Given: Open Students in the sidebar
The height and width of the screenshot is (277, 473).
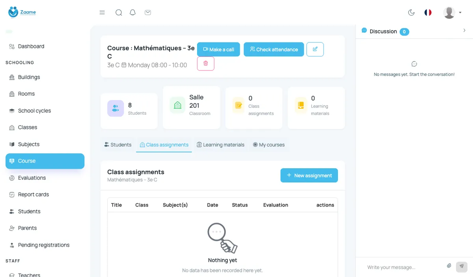Looking at the screenshot, I should pos(45,211).
